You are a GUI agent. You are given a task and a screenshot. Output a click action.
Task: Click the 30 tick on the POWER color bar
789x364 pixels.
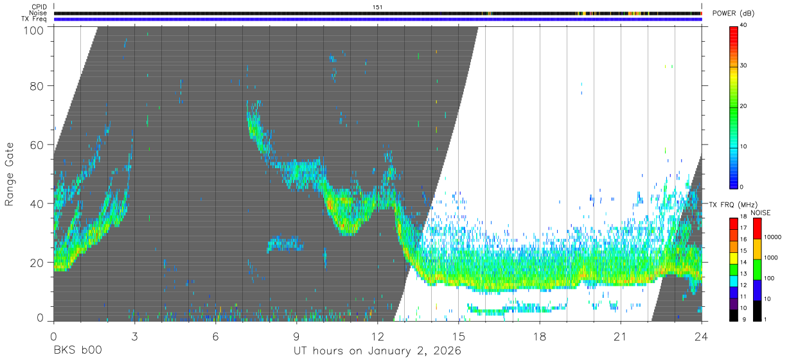(744, 66)
